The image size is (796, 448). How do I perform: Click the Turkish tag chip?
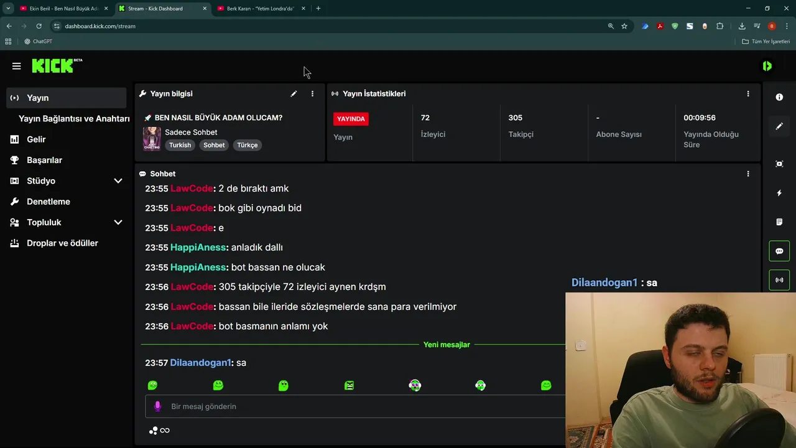[180, 145]
